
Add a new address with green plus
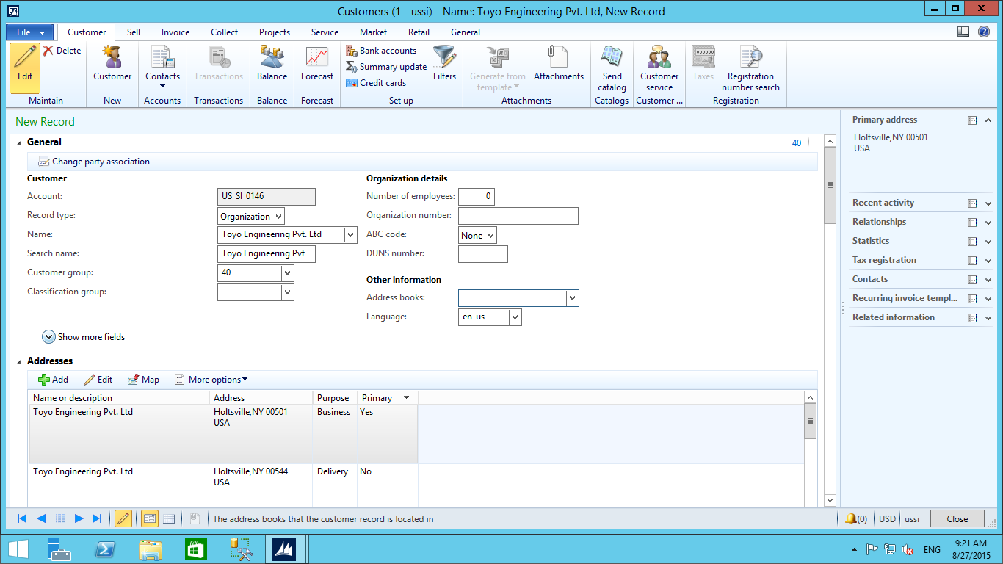coord(53,380)
